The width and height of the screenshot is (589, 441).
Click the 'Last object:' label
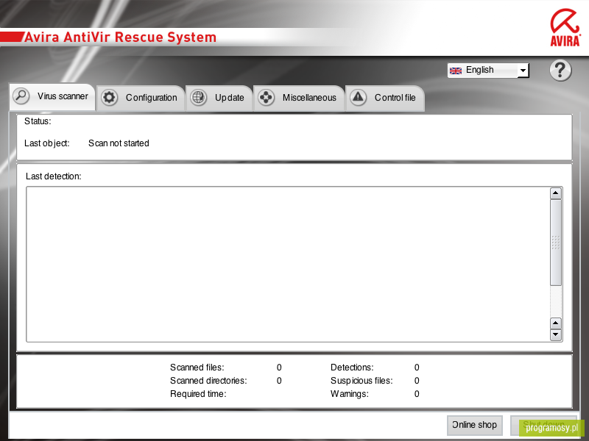click(x=47, y=143)
